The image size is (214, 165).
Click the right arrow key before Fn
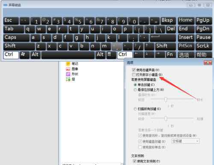point(160,55)
